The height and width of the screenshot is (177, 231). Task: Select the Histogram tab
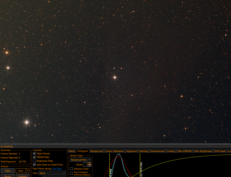[x=83, y=151]
